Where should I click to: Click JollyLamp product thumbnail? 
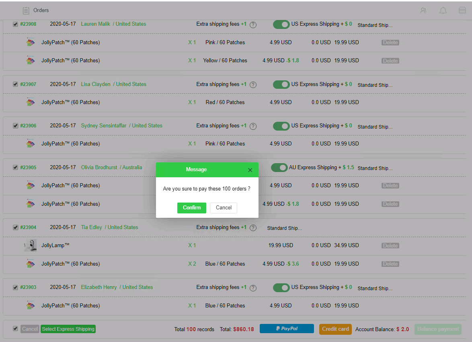[x=31, y=245]
